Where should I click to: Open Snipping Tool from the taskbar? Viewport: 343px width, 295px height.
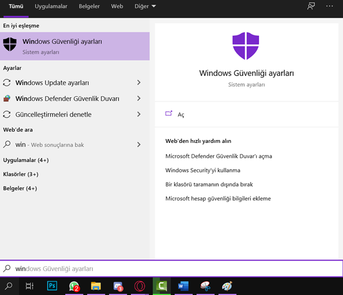coord(205,286)
